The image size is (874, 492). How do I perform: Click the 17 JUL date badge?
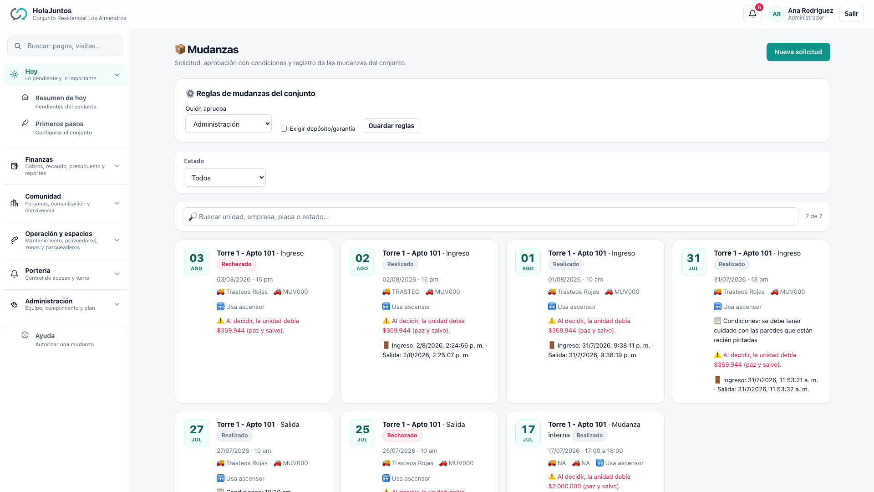click(528, 433)
